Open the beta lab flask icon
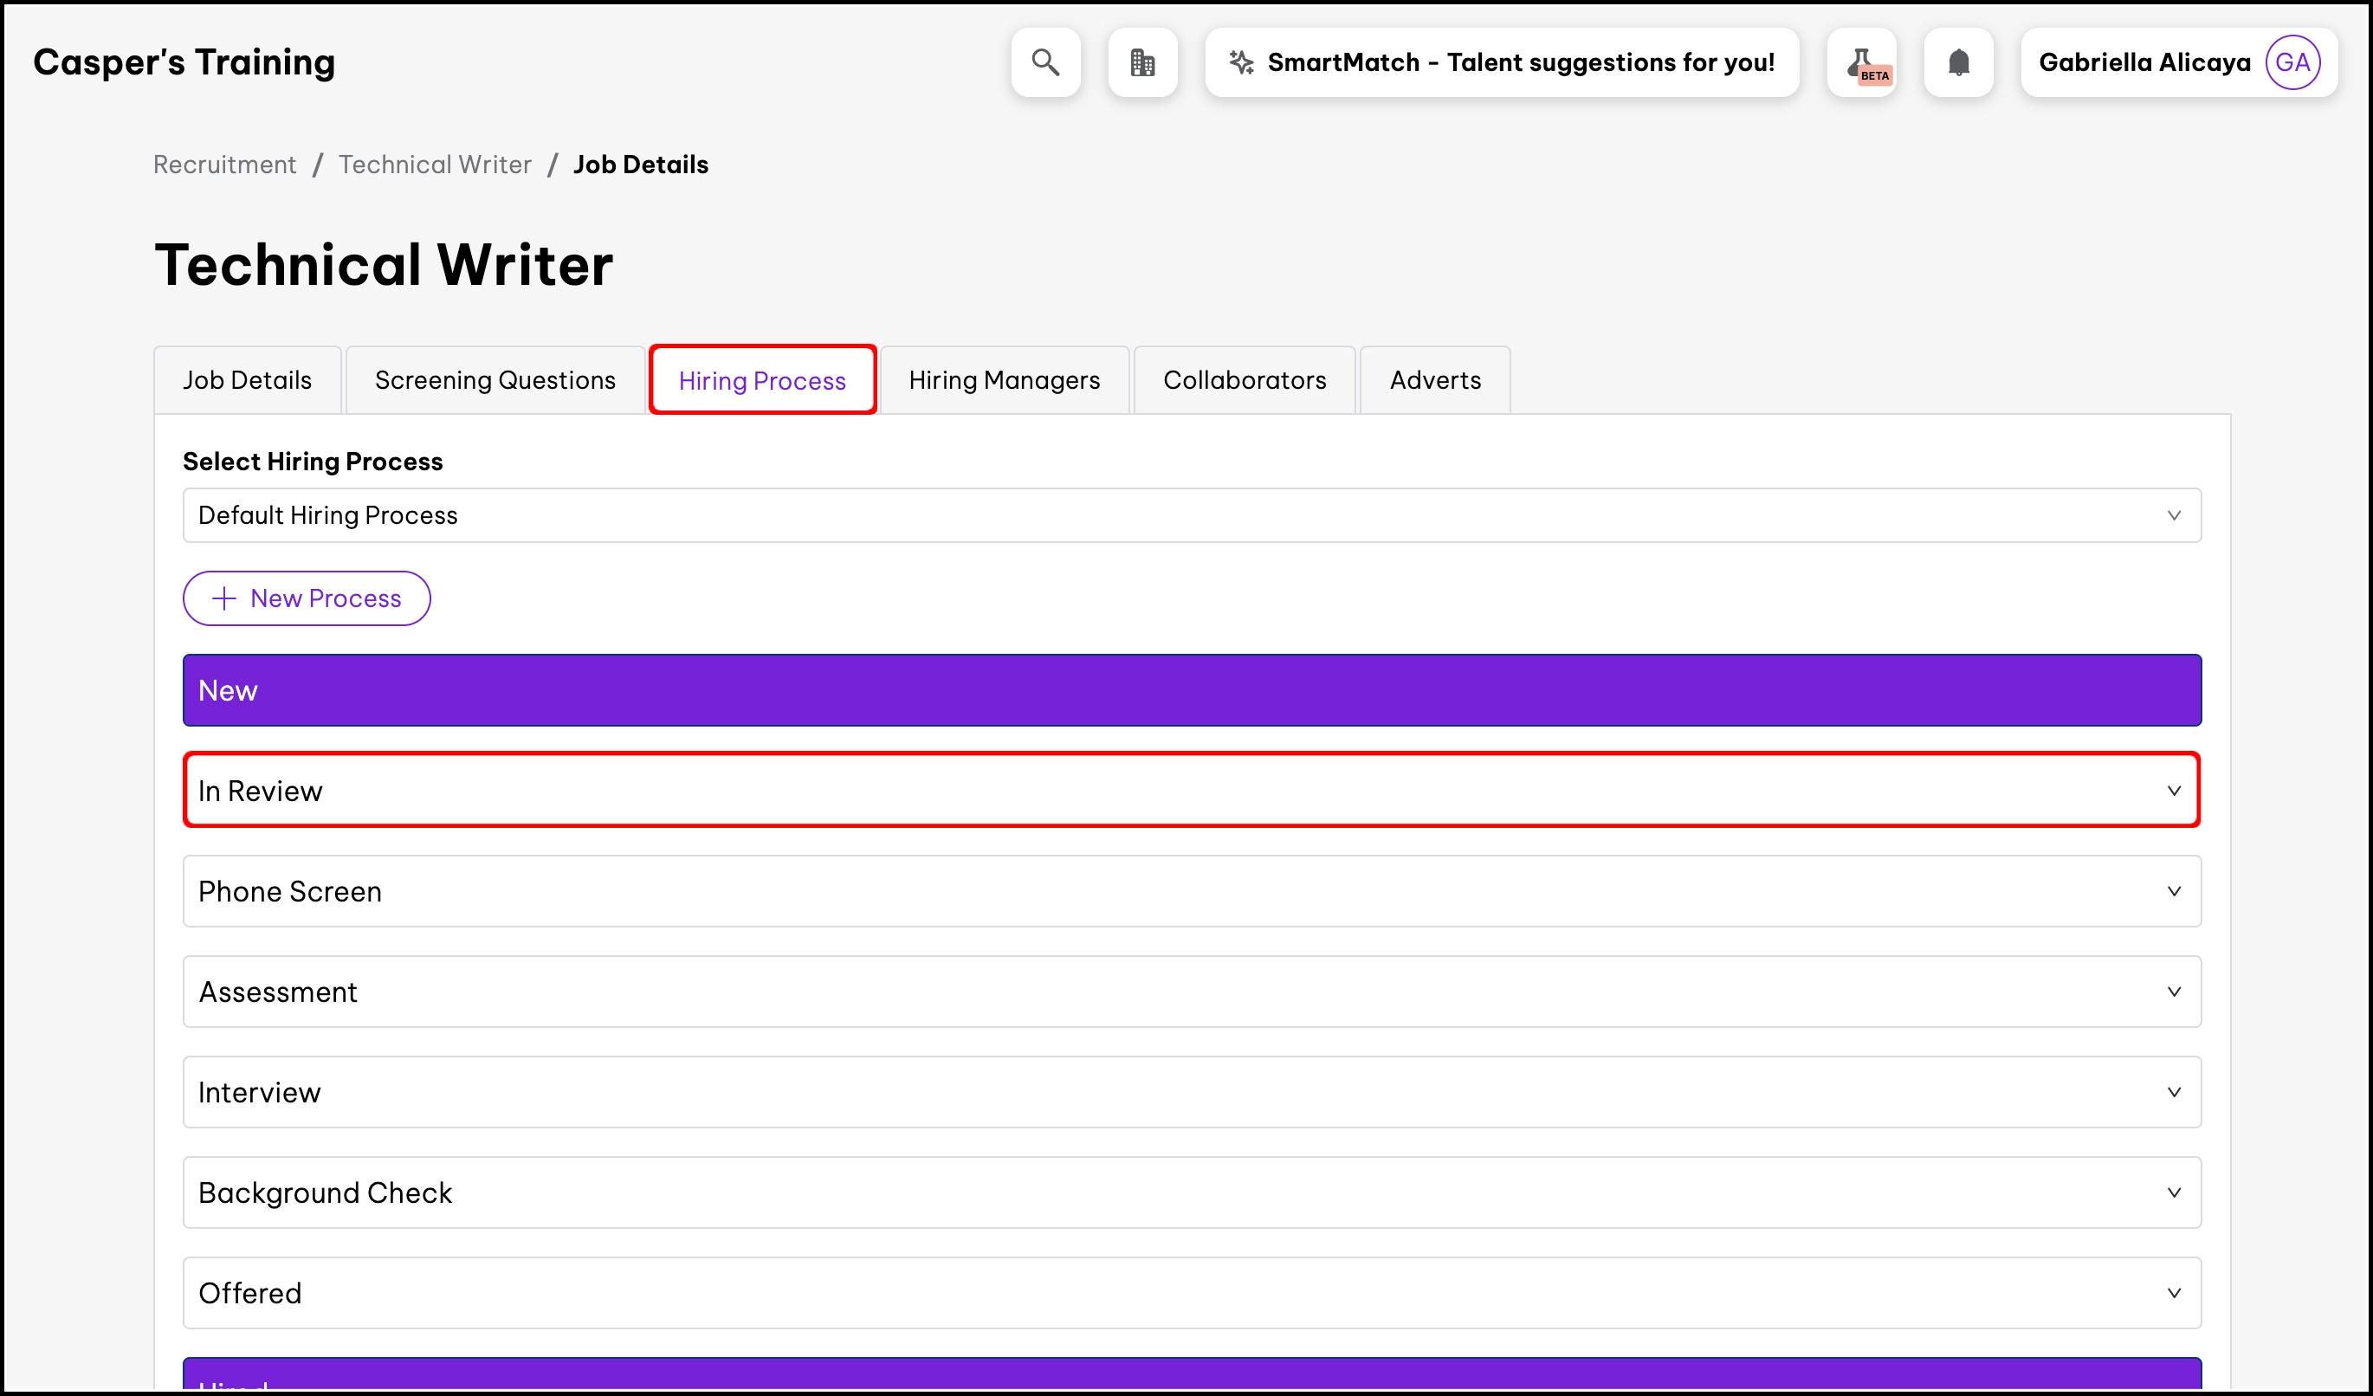 tap(1862, 62)
